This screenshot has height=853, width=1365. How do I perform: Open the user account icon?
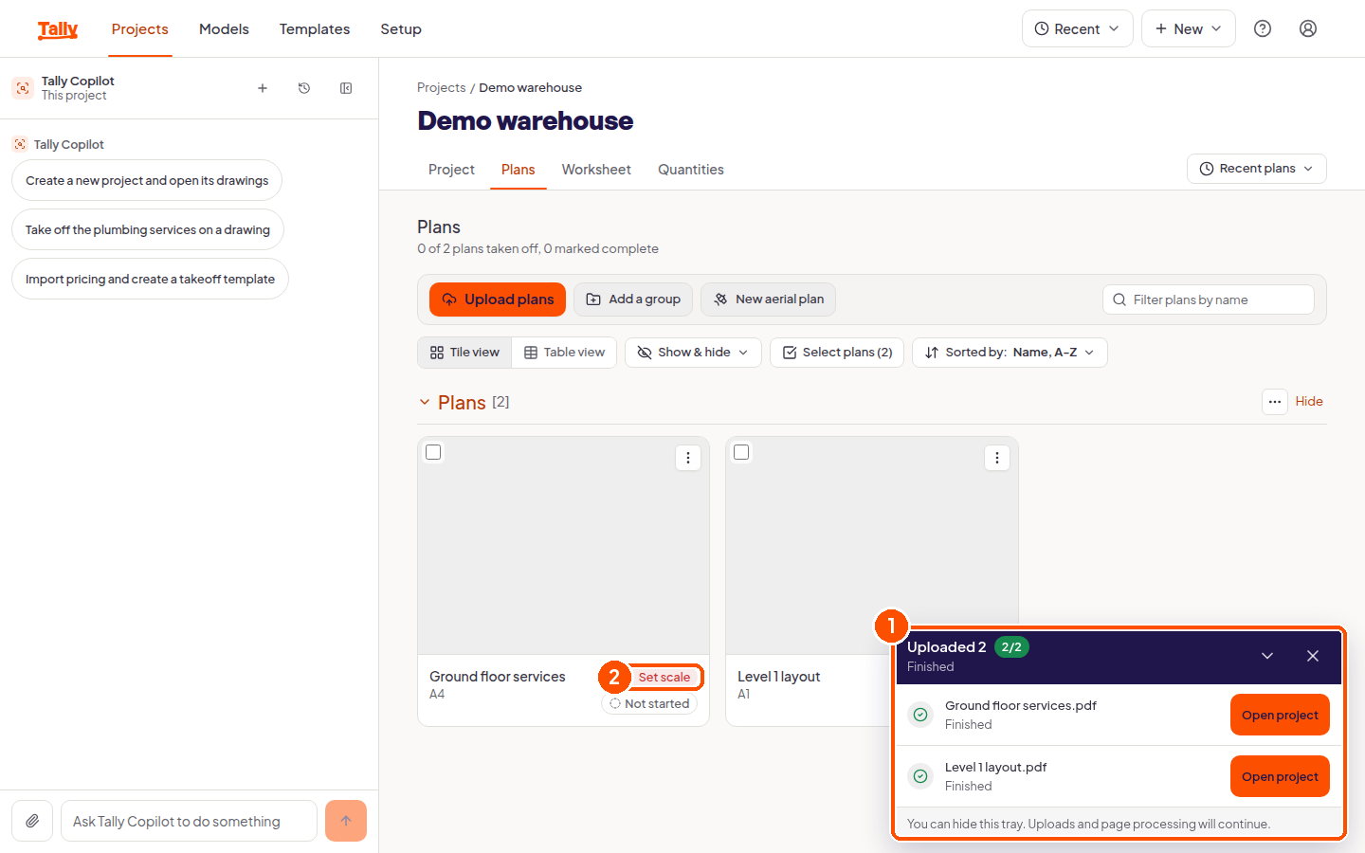pos(1308,28)
